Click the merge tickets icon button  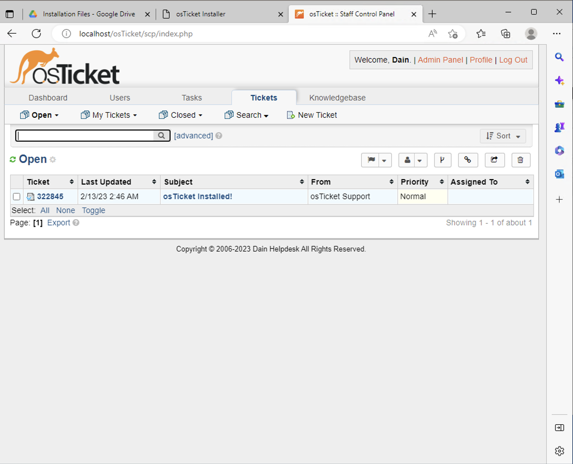pyautogui.click(x=442, y=160)
